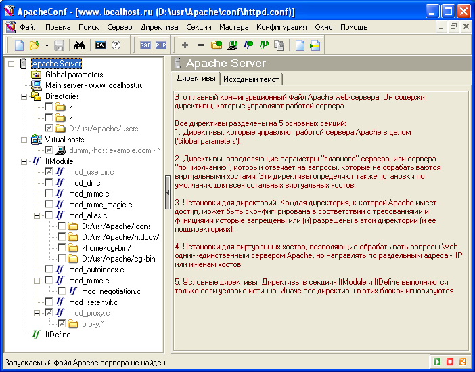Select the Apache Server tree item
This screenshot has width=475, height=372.
coord(57,64)
